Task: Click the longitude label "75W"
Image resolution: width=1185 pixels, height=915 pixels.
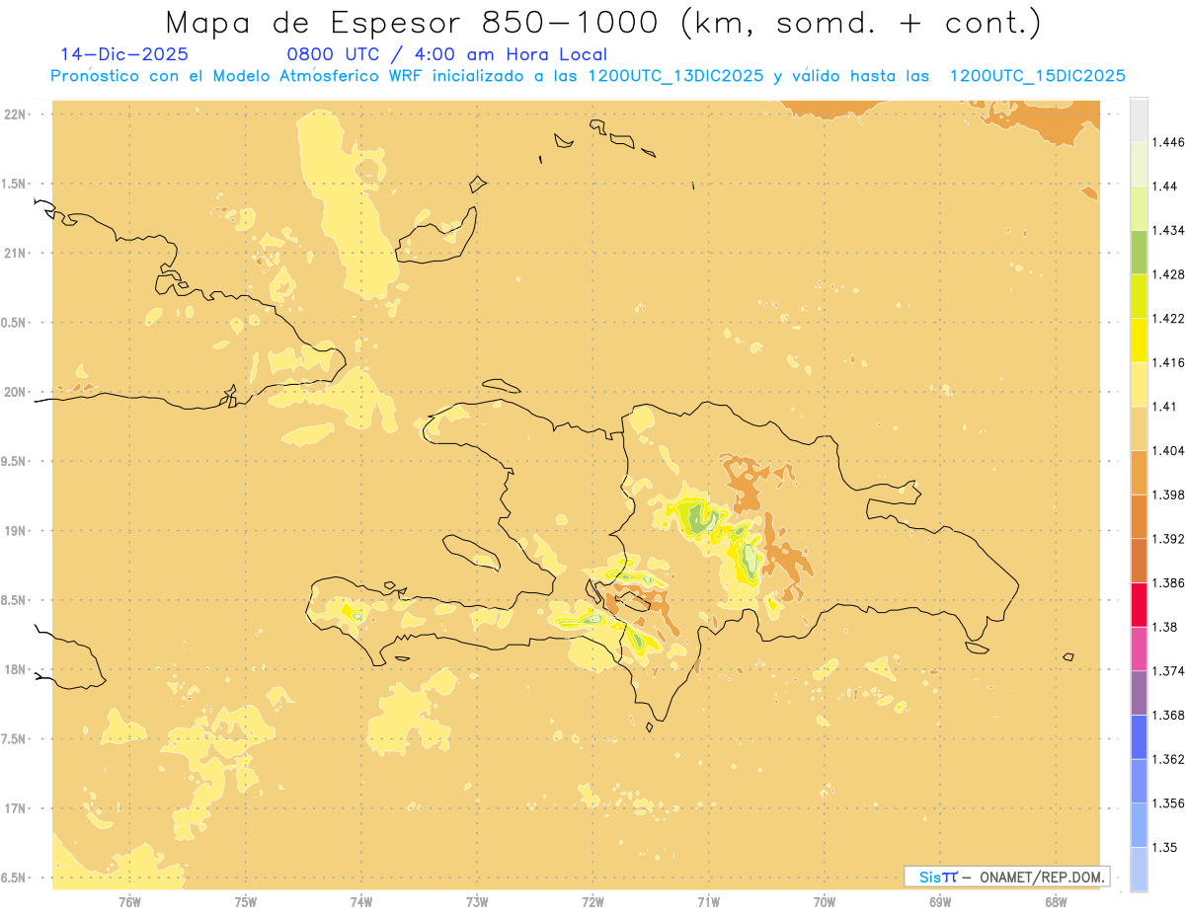Action: point(246,902)
